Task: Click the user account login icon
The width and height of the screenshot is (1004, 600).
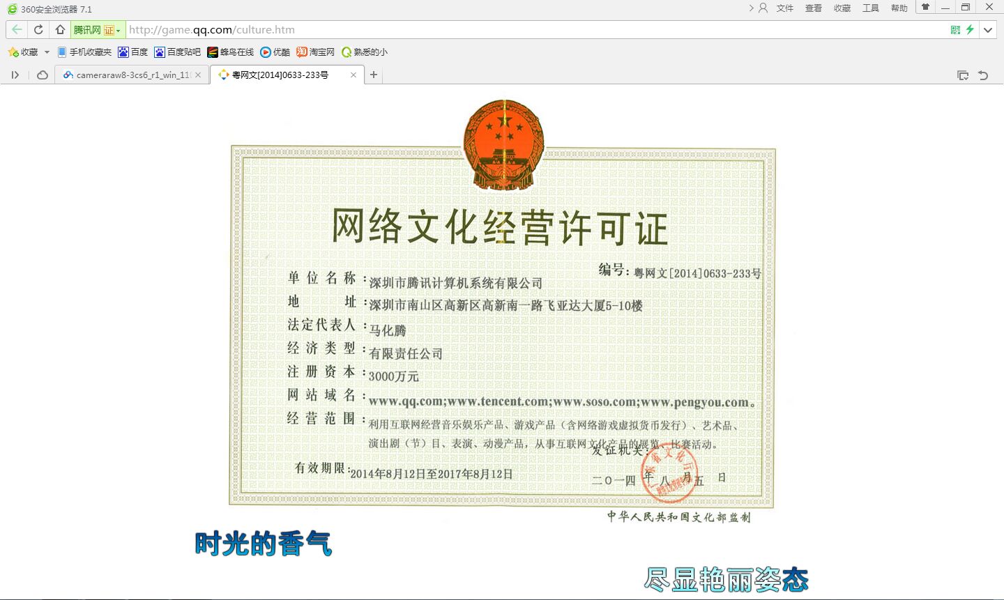Action: click(763, 8)
